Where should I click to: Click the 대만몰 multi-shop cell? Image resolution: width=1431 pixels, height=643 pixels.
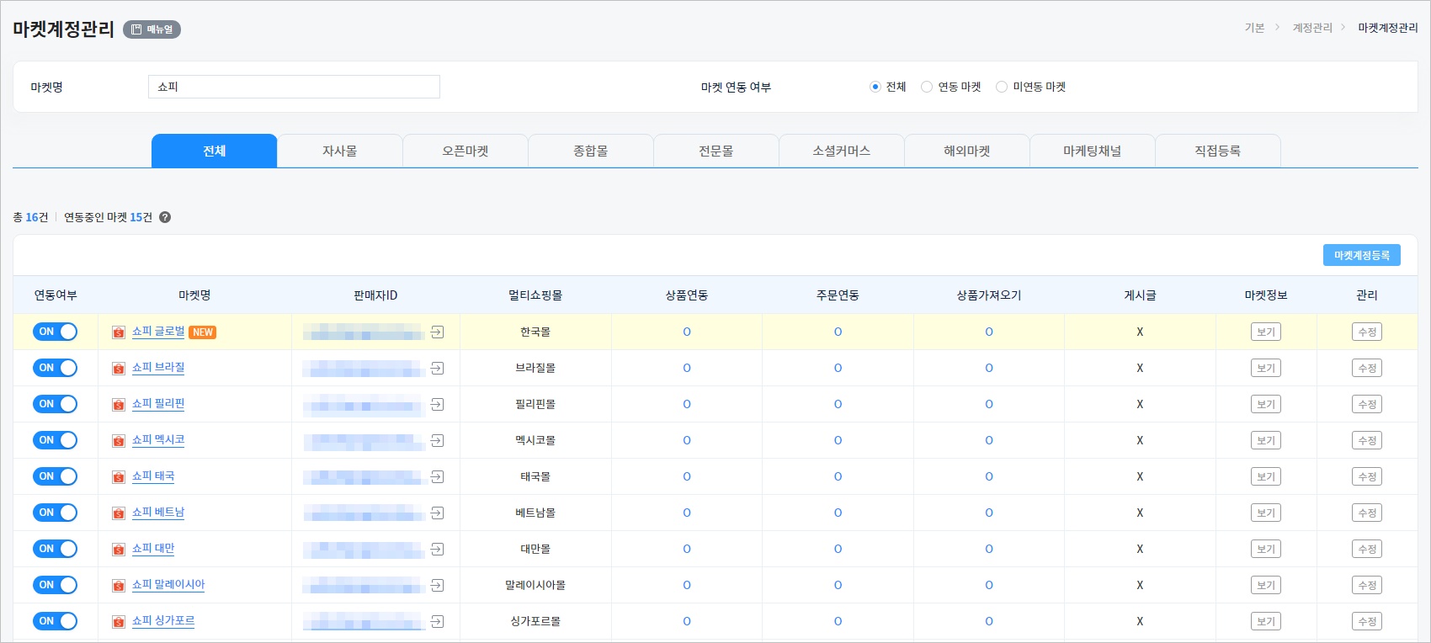click(535, 549)
